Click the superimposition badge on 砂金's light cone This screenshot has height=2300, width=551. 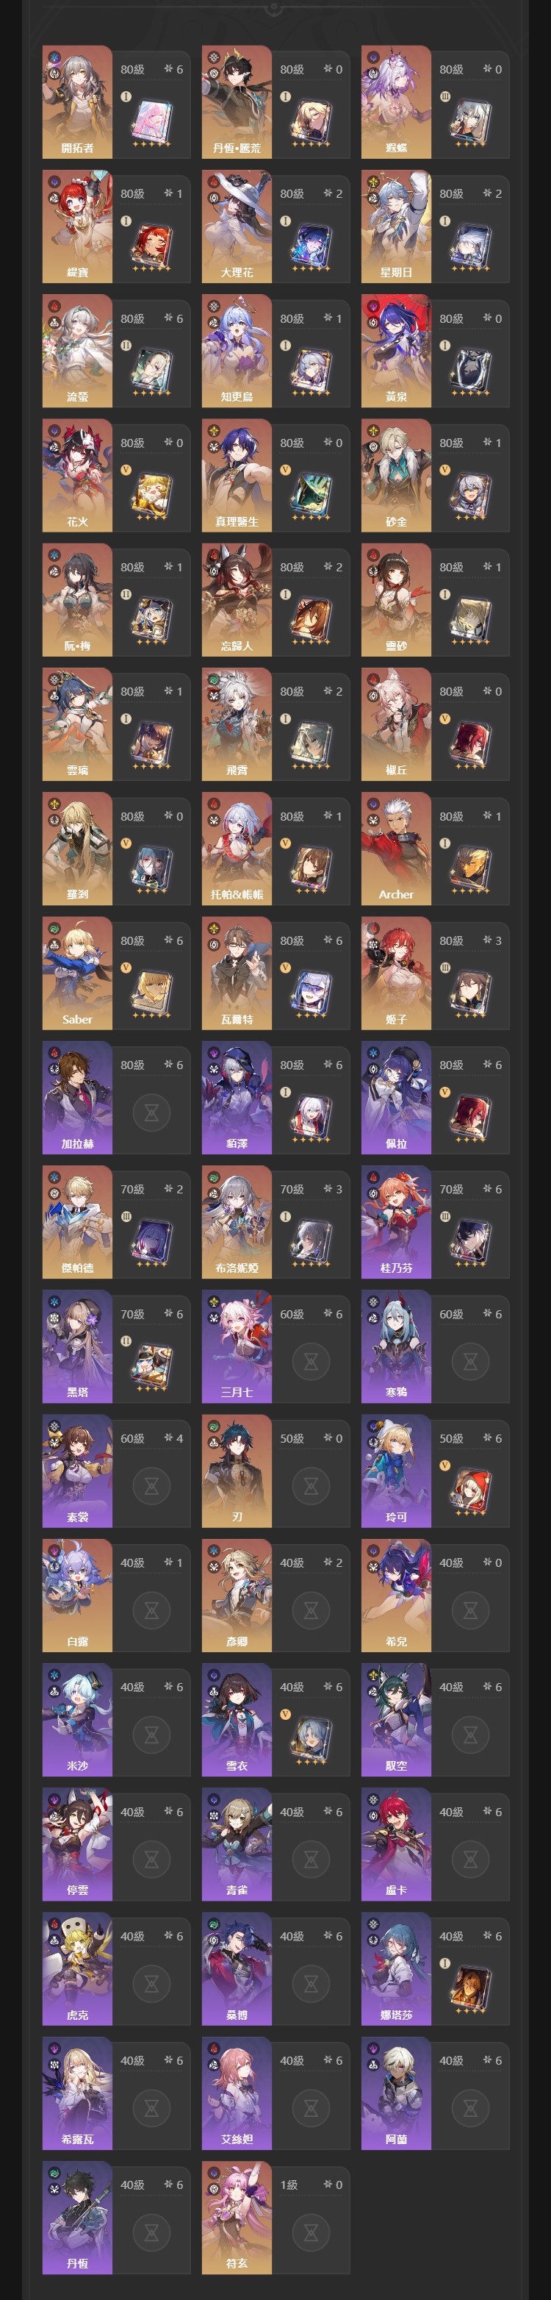click(x=445, y=470)
